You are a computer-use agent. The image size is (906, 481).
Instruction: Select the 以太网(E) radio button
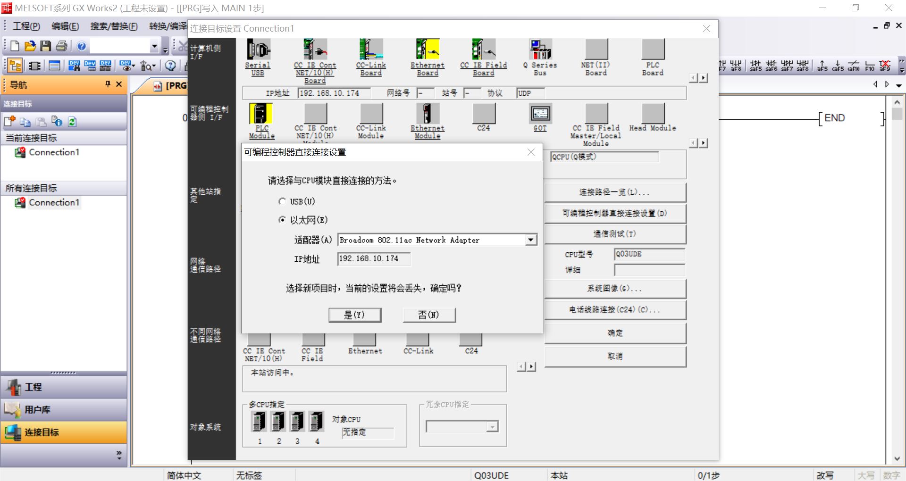point(282,219)
